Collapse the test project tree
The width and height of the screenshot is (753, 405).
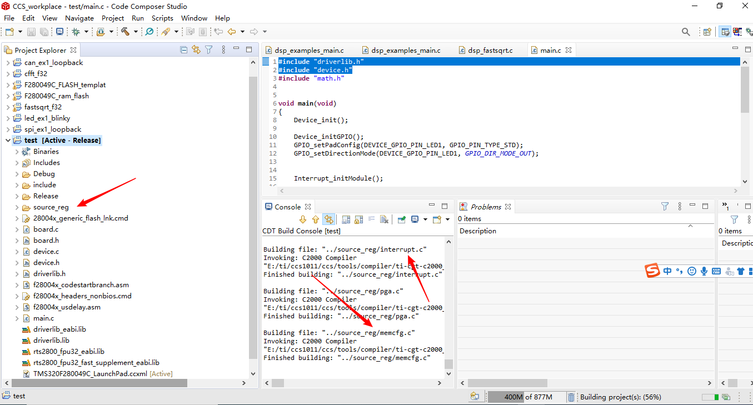click(8, 141)
